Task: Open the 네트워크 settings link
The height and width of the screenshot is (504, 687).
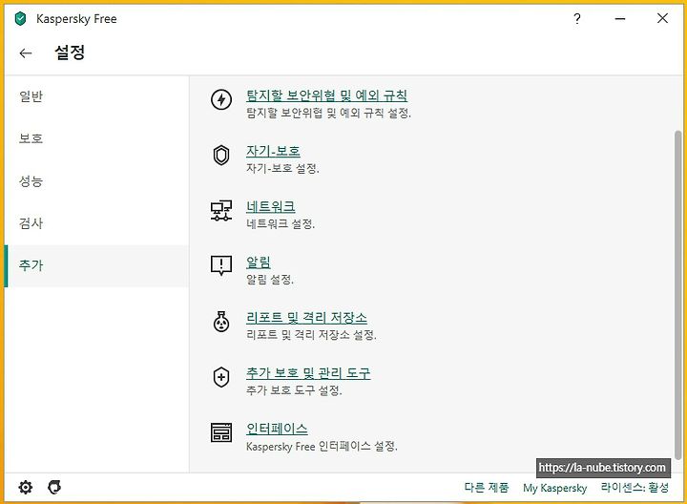Action: [271, 207]
